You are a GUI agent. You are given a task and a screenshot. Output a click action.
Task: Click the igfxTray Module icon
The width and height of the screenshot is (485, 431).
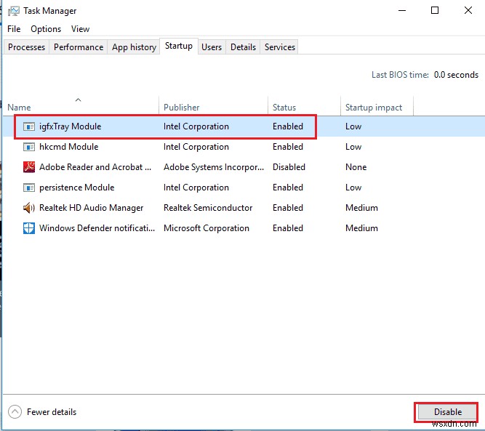tap(29, 126)
